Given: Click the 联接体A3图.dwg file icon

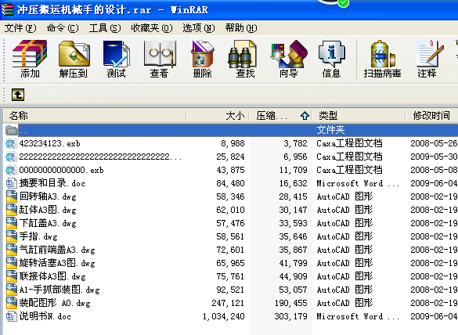Looking at the screenshot, I should [12, 276].
